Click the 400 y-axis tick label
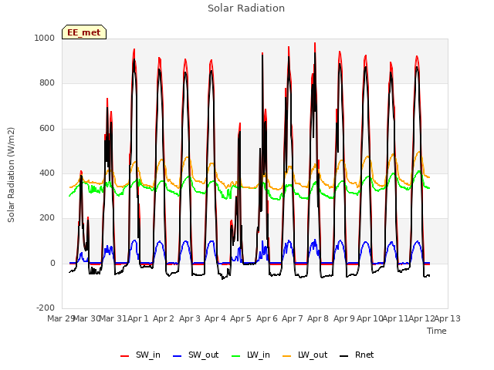494x370 pixels. pos(47,173)
